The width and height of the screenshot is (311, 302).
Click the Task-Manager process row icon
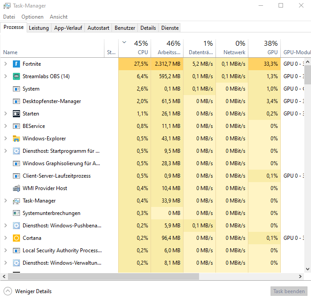coord(16,201)
